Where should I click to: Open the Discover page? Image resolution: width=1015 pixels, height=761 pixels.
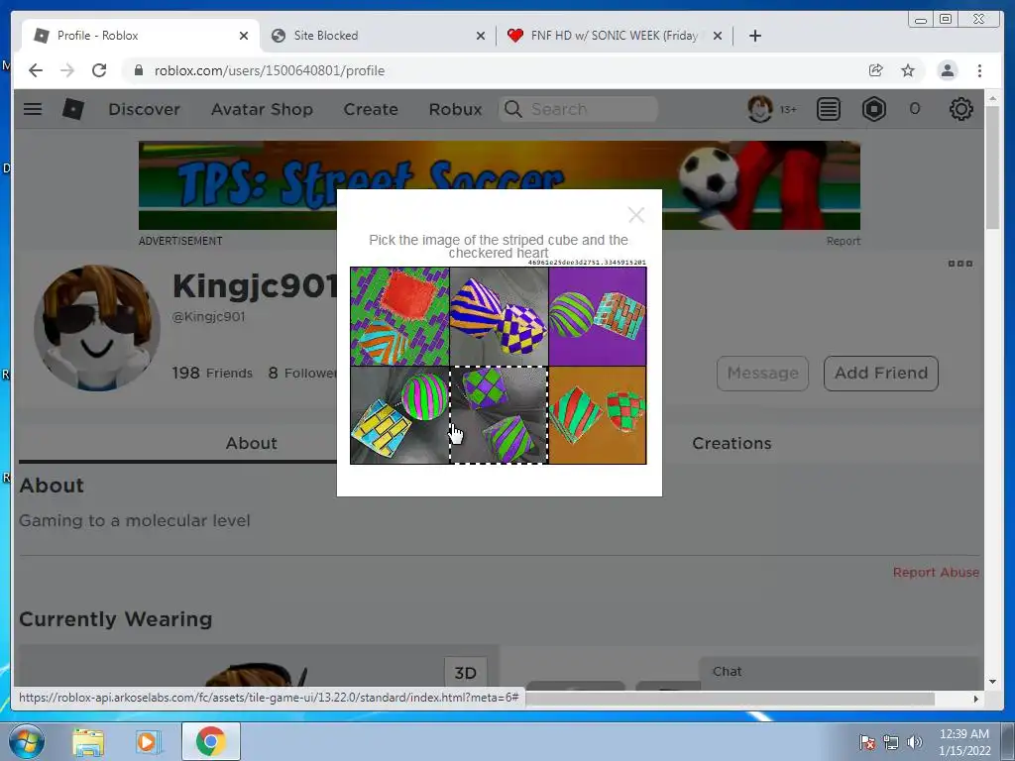click(144, 109)
